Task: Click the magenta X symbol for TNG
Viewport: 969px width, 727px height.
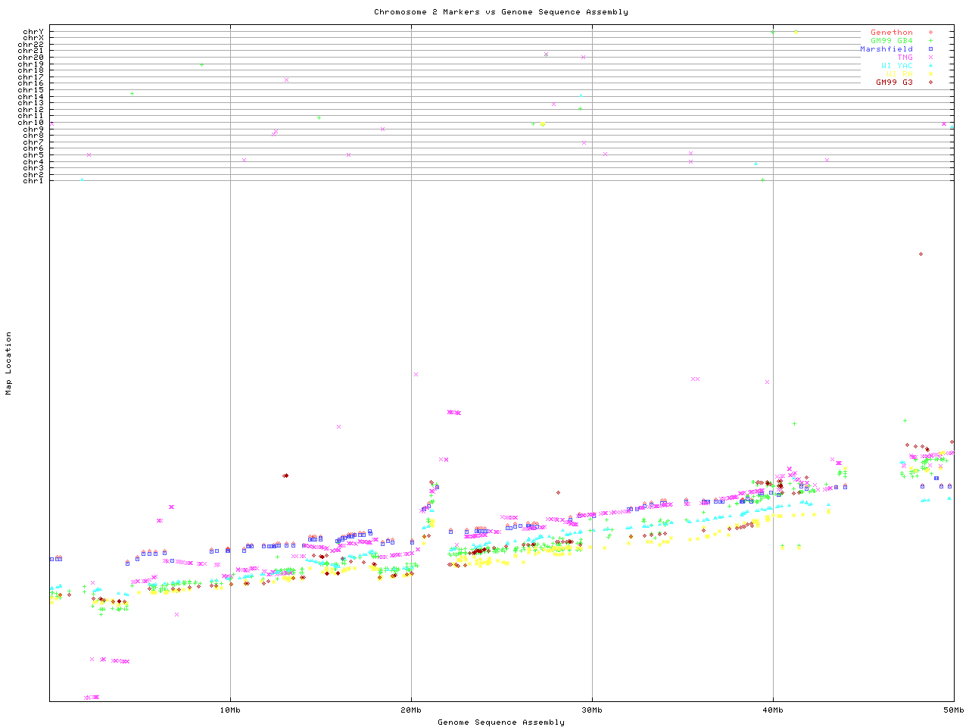Action: pyautogui.click(x=930, y=58)
